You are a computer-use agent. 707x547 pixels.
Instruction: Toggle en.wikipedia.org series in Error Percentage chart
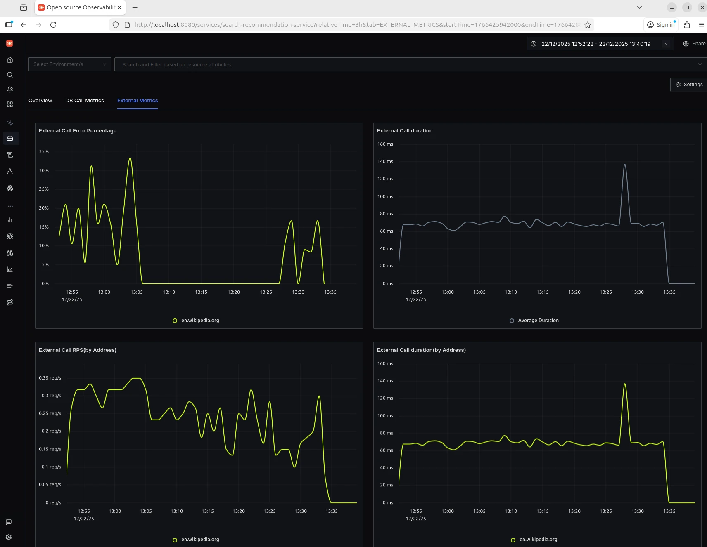coord(200,321)
